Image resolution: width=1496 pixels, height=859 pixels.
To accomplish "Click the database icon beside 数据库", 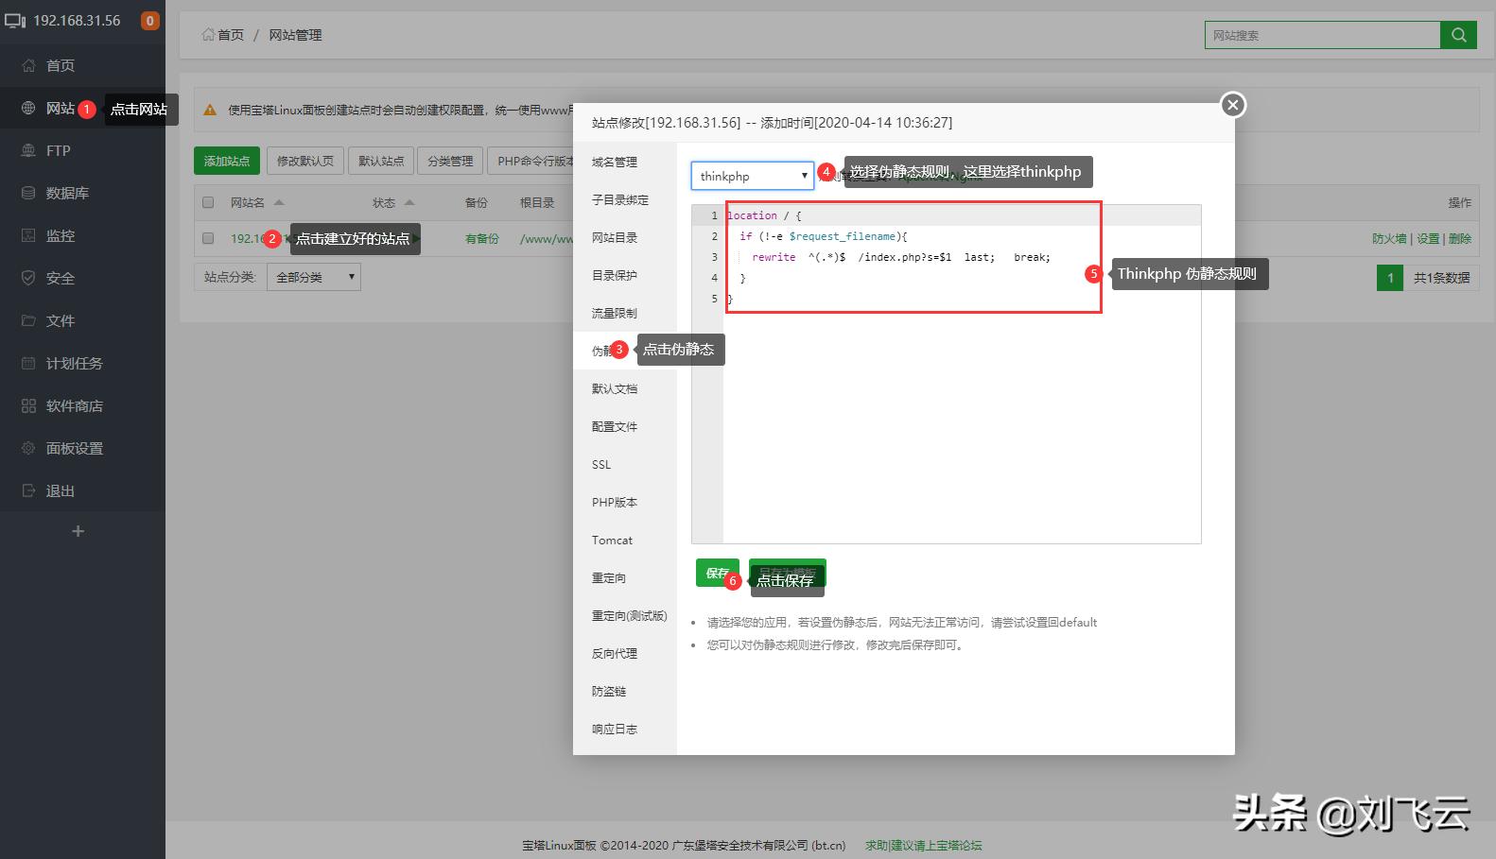I will coord(28,193).
